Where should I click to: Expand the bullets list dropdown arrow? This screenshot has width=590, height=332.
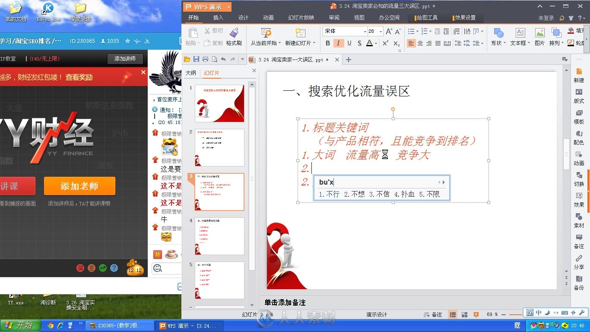click(x=417, y=31)
